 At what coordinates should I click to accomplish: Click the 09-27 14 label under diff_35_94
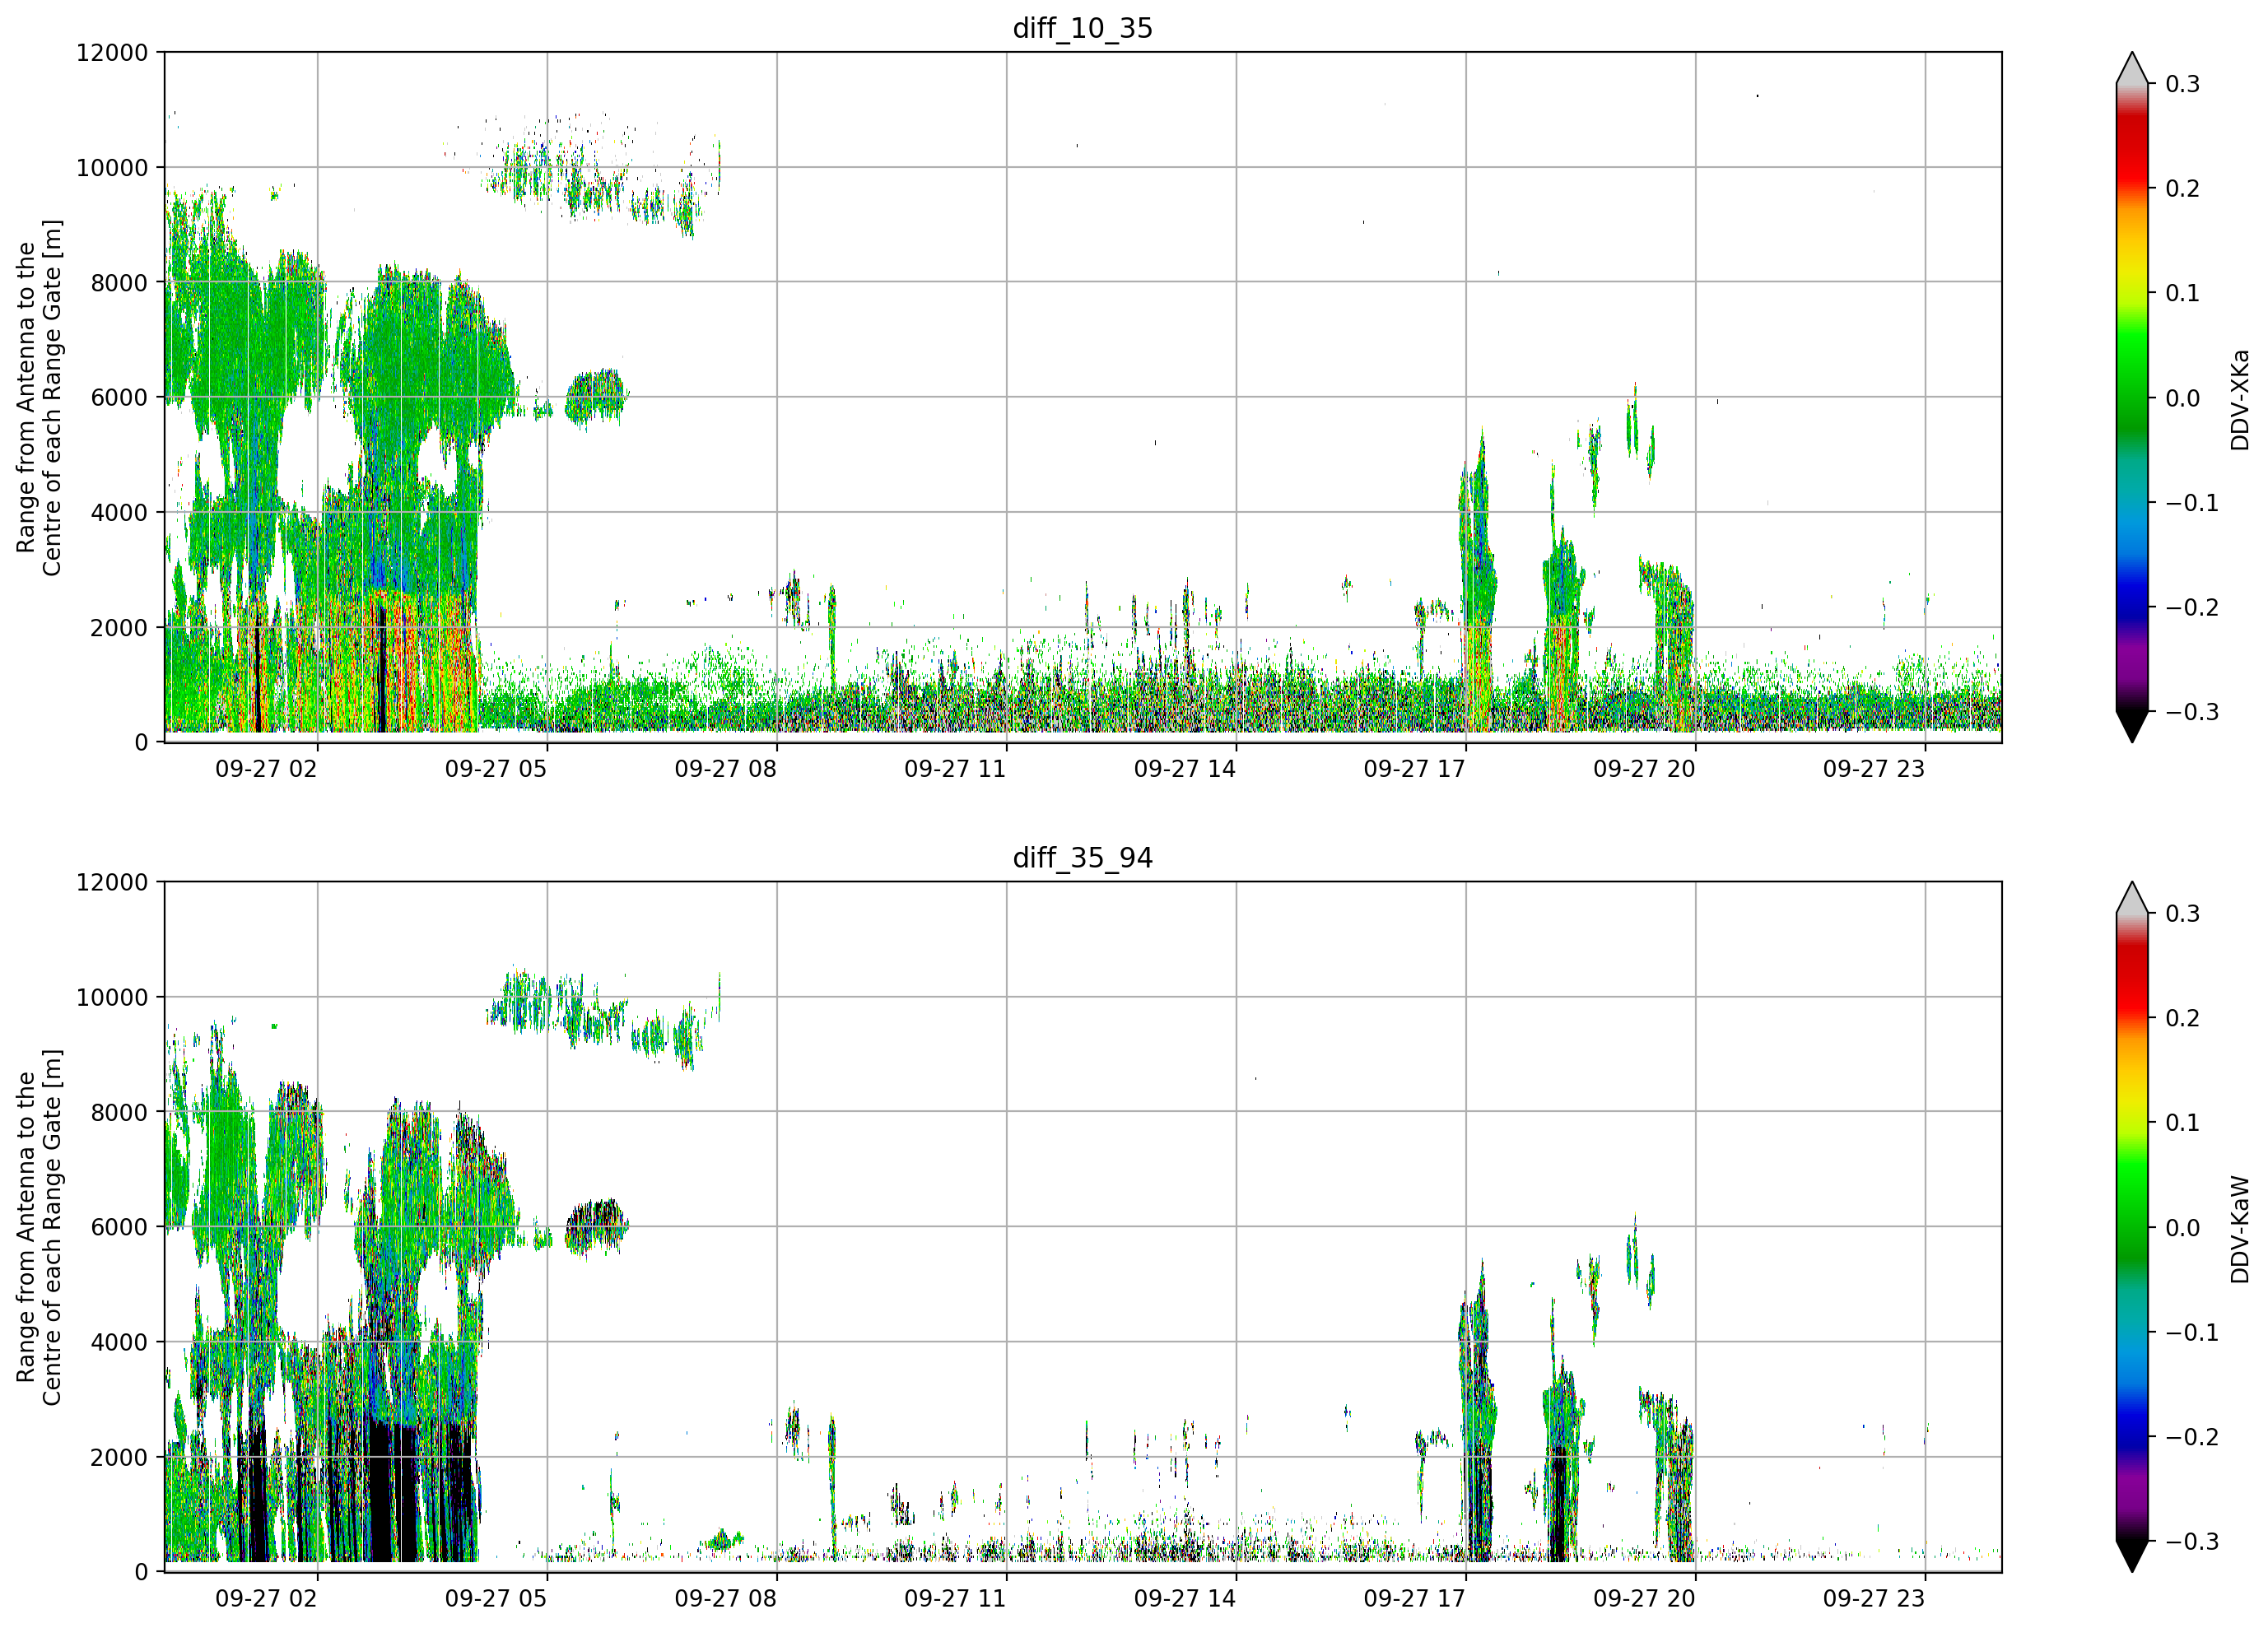pyautogui.click(x=1185, y=1599)
